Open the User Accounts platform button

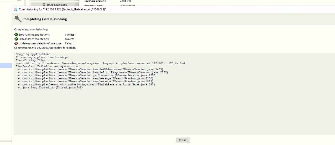click(x=54, y=5)
